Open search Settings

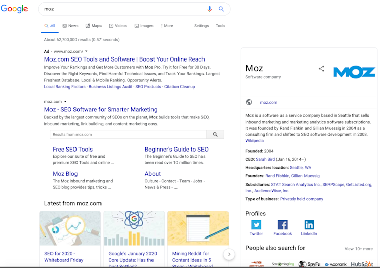pos(201,26)
